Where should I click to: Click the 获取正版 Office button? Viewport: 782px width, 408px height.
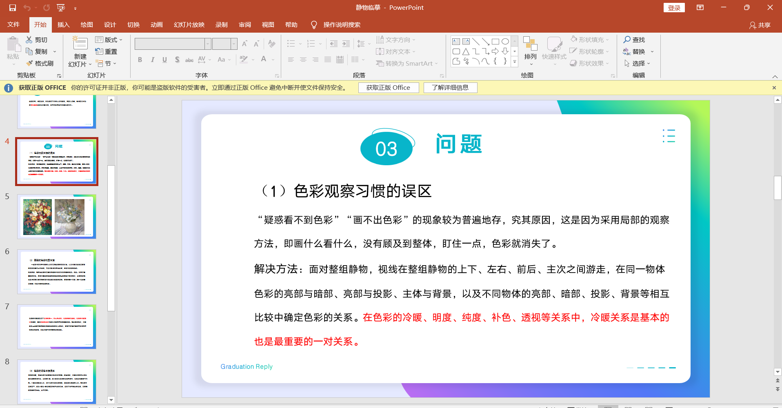[388, 88]
